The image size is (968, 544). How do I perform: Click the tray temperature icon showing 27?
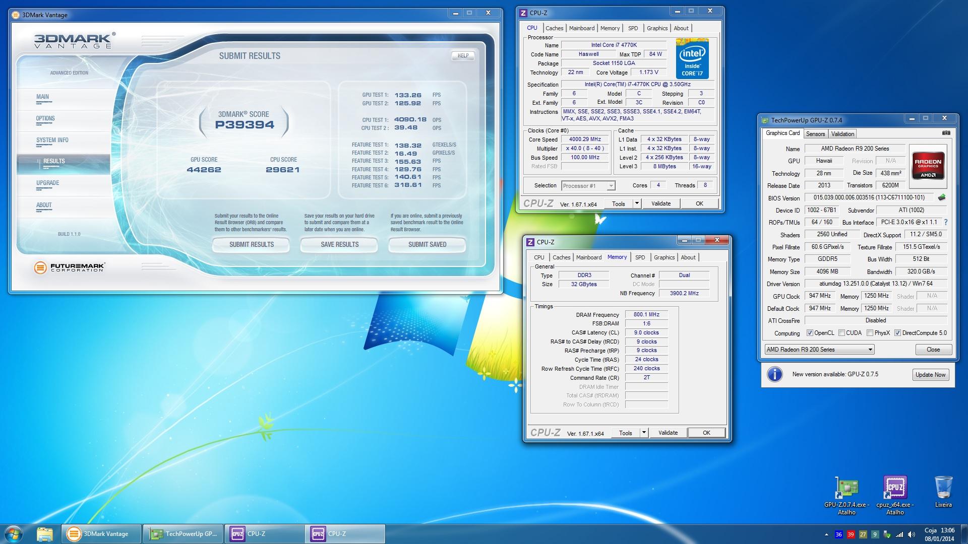pyautogui.click(x=863, y=534)
